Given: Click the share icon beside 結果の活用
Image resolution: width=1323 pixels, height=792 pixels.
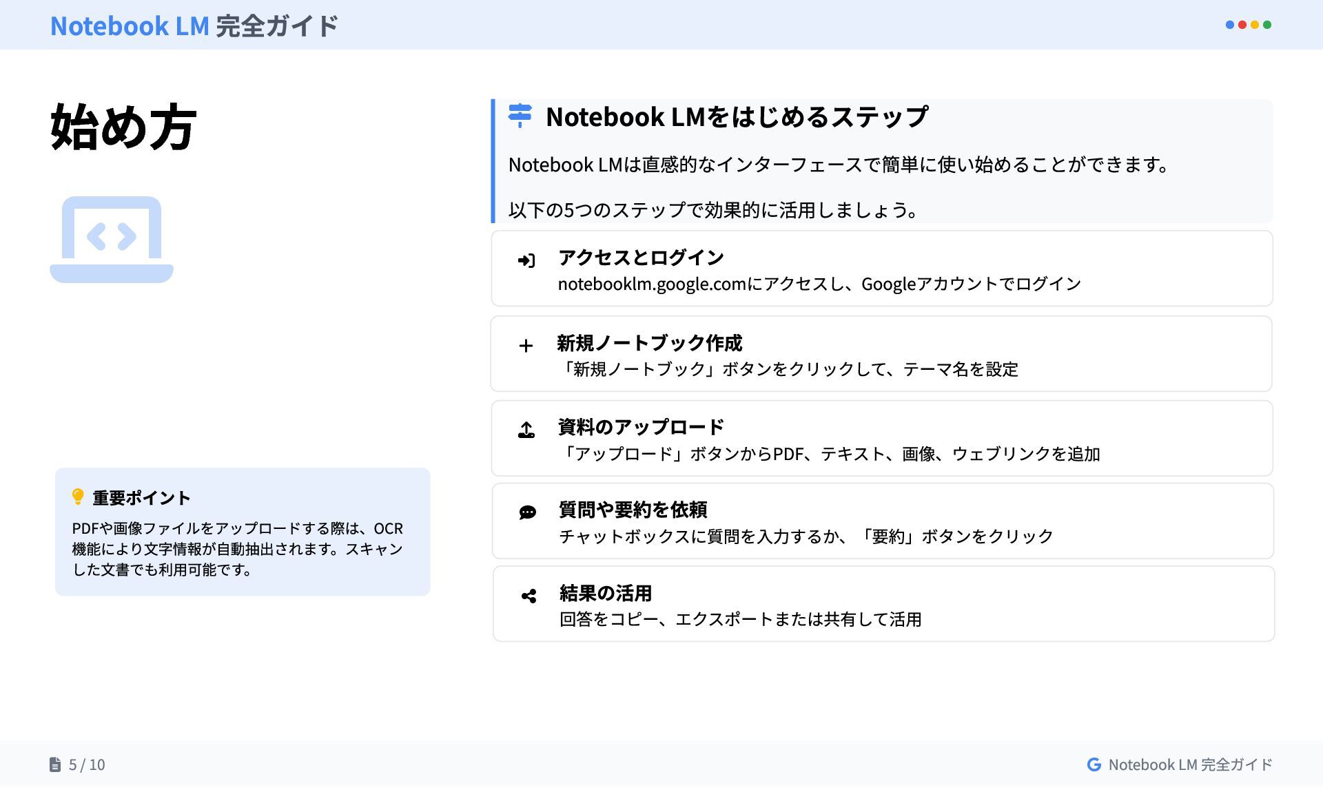Looking at the screenshot, I should 529,596.
